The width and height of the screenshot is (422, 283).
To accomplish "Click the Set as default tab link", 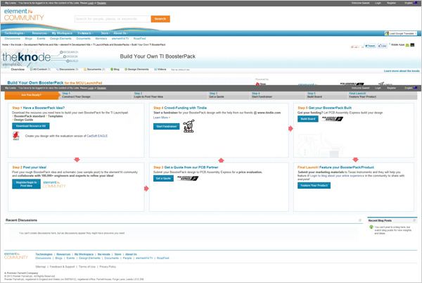I will (x=180, y=70).
